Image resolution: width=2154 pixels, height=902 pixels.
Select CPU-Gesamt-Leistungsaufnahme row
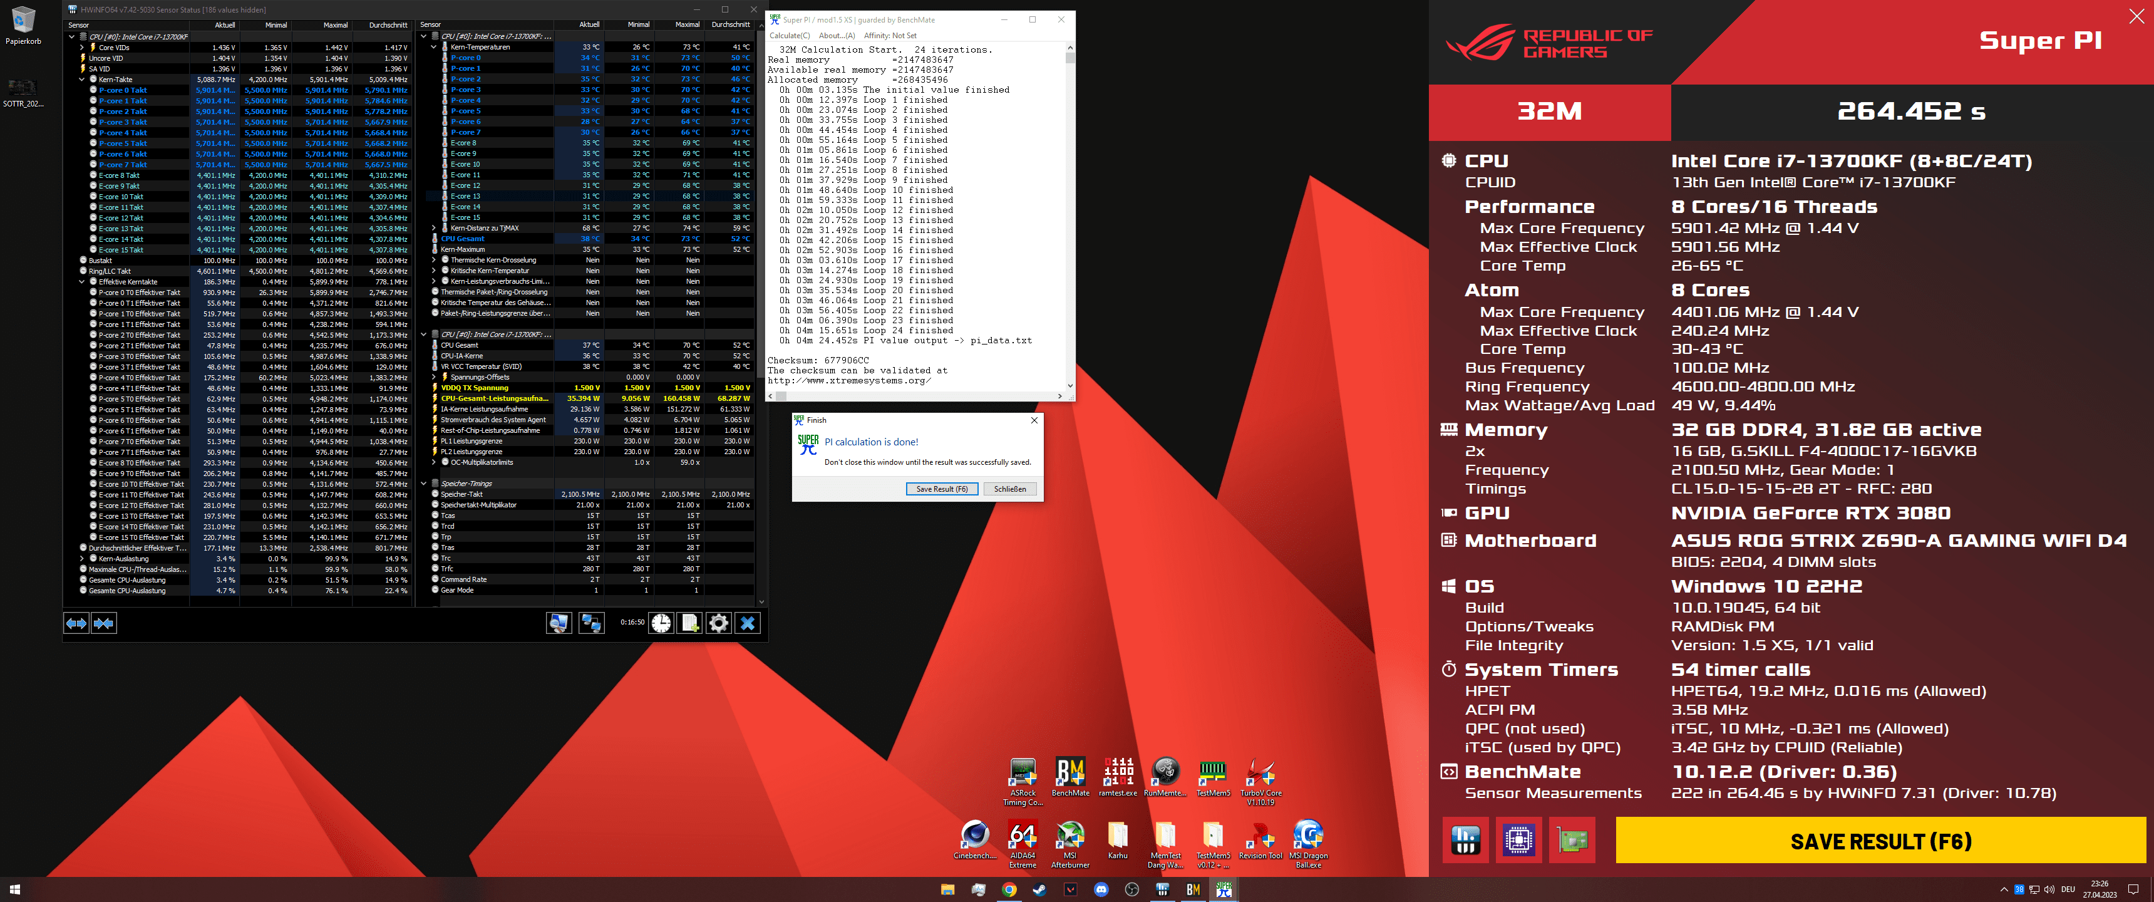pos(592,398)
